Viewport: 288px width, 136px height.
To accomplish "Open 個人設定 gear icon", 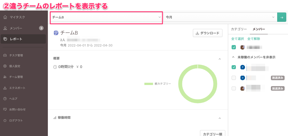I will [5, 66].
